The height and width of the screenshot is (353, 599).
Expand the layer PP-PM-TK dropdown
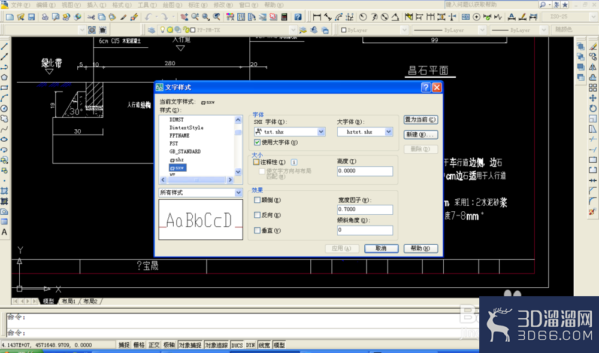[293, 30]
